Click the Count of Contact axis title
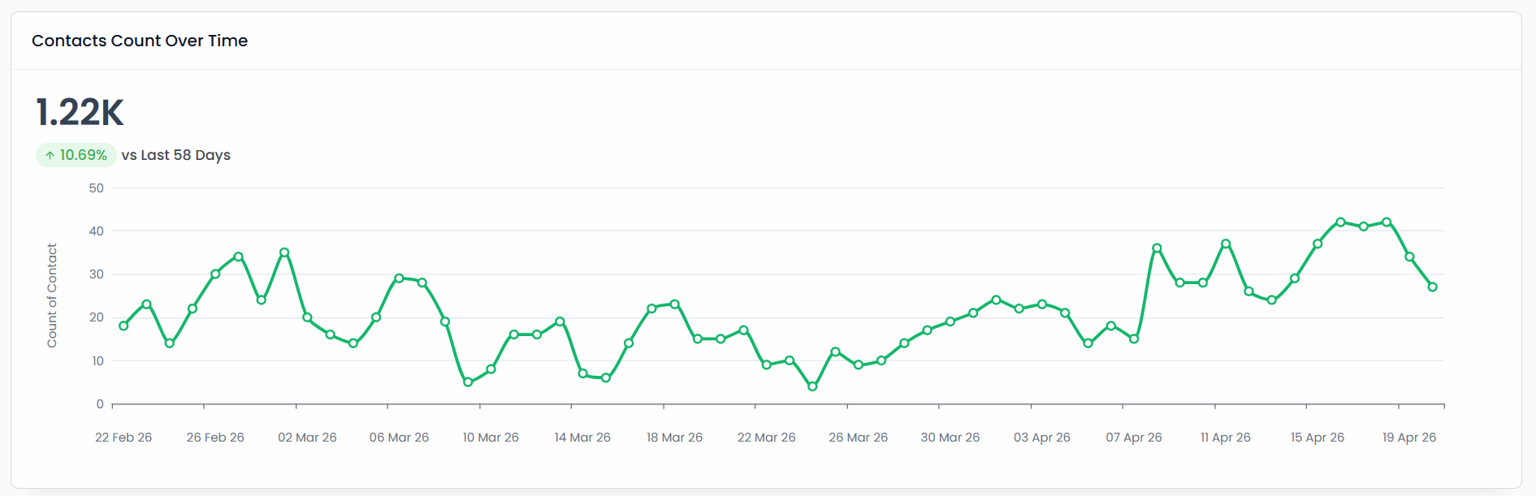Viewport: 1536px width, 496px height. coord(52,295)
